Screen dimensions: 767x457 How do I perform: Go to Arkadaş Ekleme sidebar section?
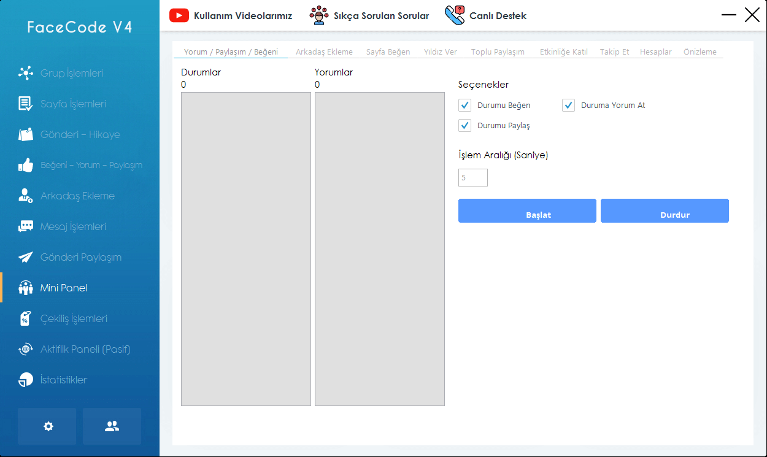pyautogui.click(x=77, y=196)
